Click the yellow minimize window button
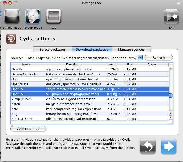183x162 pixels. [10, 3]
